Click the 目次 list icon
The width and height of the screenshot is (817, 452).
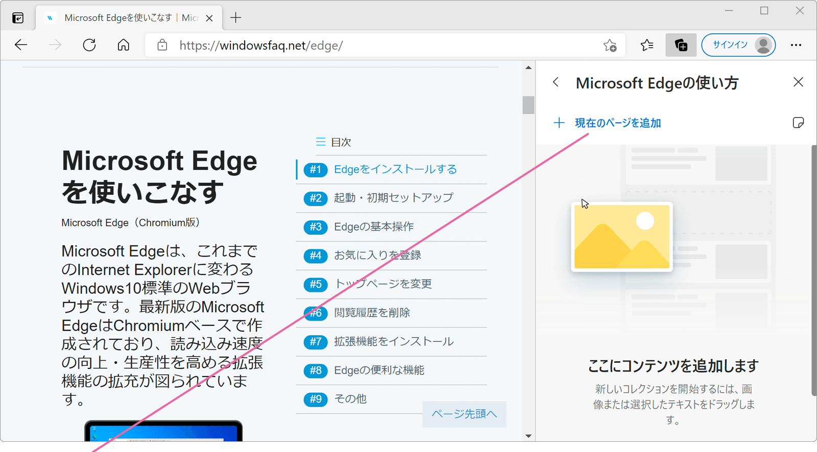click(321, 142)
